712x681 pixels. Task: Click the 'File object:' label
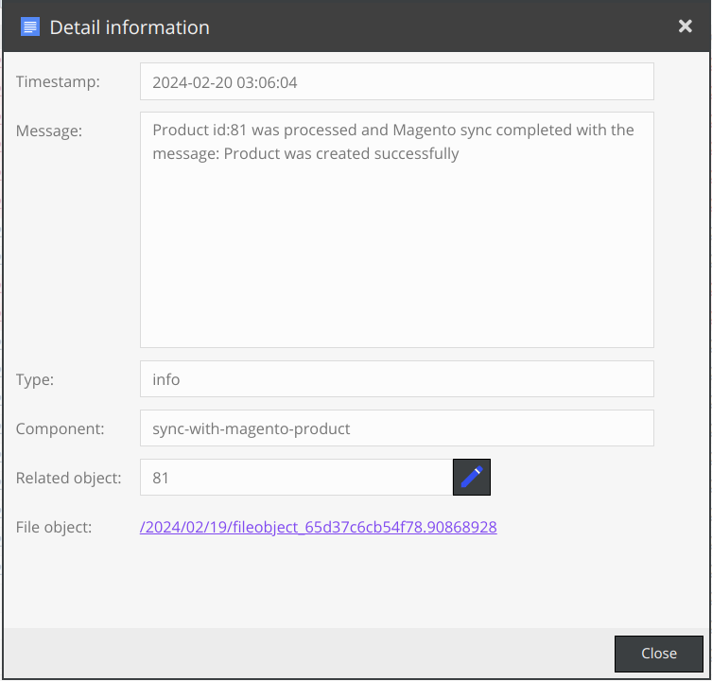pos(54,527)
